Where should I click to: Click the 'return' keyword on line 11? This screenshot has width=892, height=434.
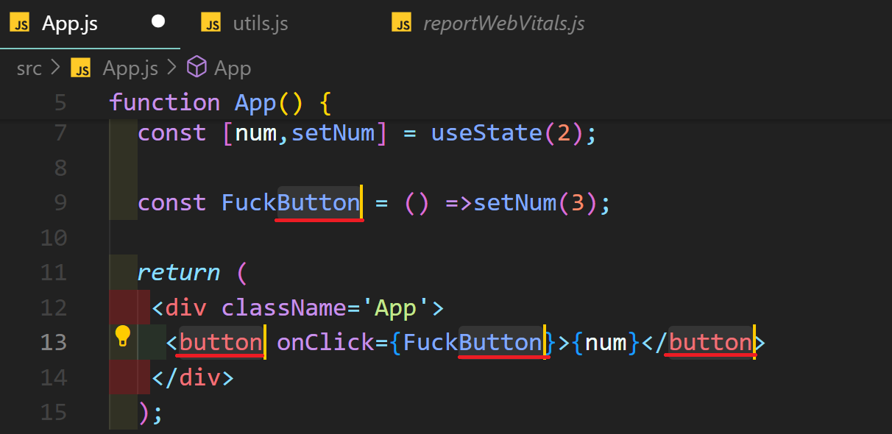coord(179,273)
